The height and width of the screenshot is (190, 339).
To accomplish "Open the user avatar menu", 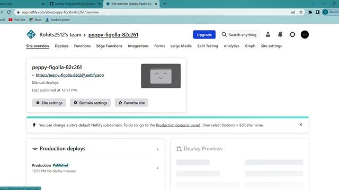I will tap(305, 34).
